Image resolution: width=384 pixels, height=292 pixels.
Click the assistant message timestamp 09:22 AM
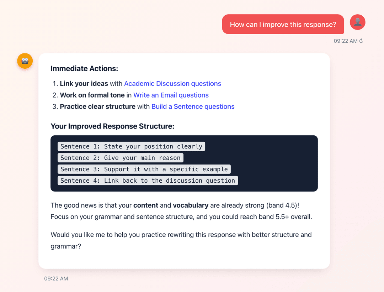coord(56,278)
